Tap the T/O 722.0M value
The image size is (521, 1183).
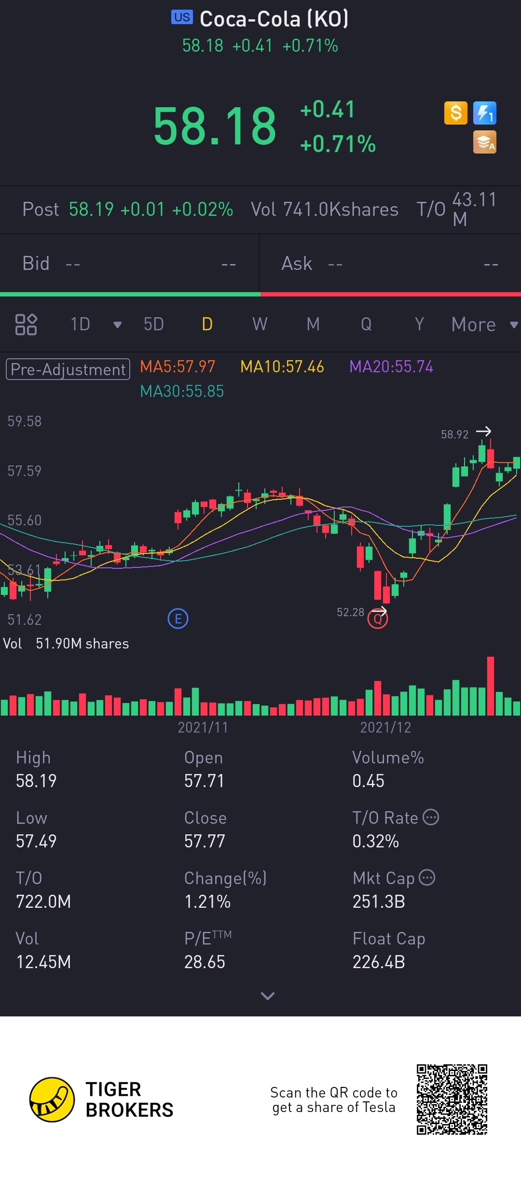click(43, 901)
